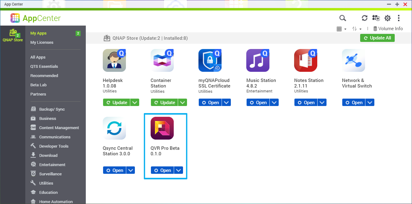Viewport: 412px width, 204px height.
Task: Update the Helpdesk app
Action: pos(116,103)
